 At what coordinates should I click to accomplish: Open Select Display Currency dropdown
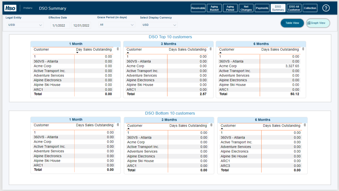click(159, 25)
